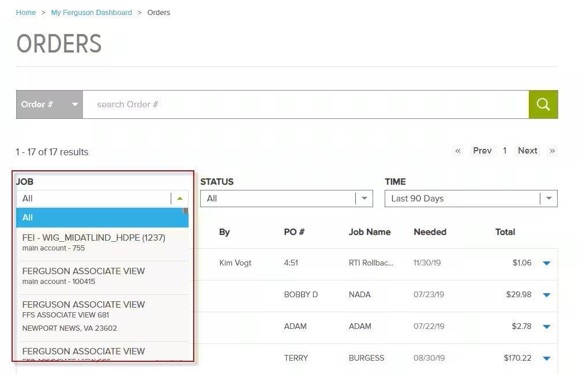Viewport: 579px width, 374px height.
Task: Jump to first page double-arrow
Action: tap(458, 151)
